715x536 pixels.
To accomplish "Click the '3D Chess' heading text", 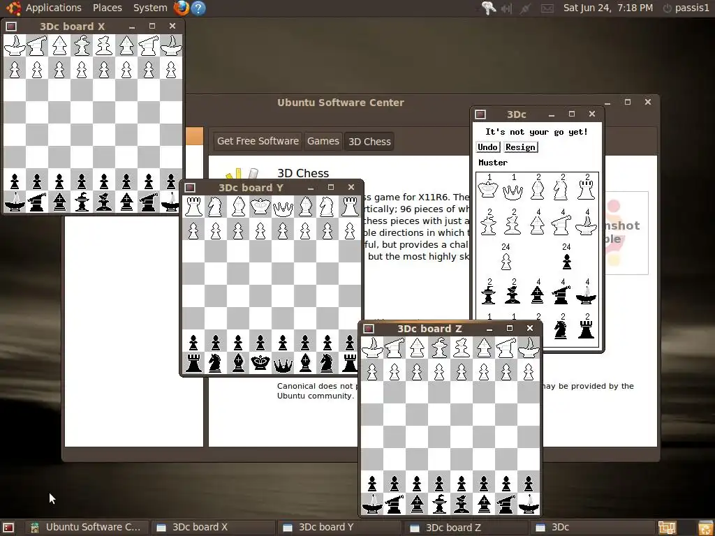I will tap(303, 173).
